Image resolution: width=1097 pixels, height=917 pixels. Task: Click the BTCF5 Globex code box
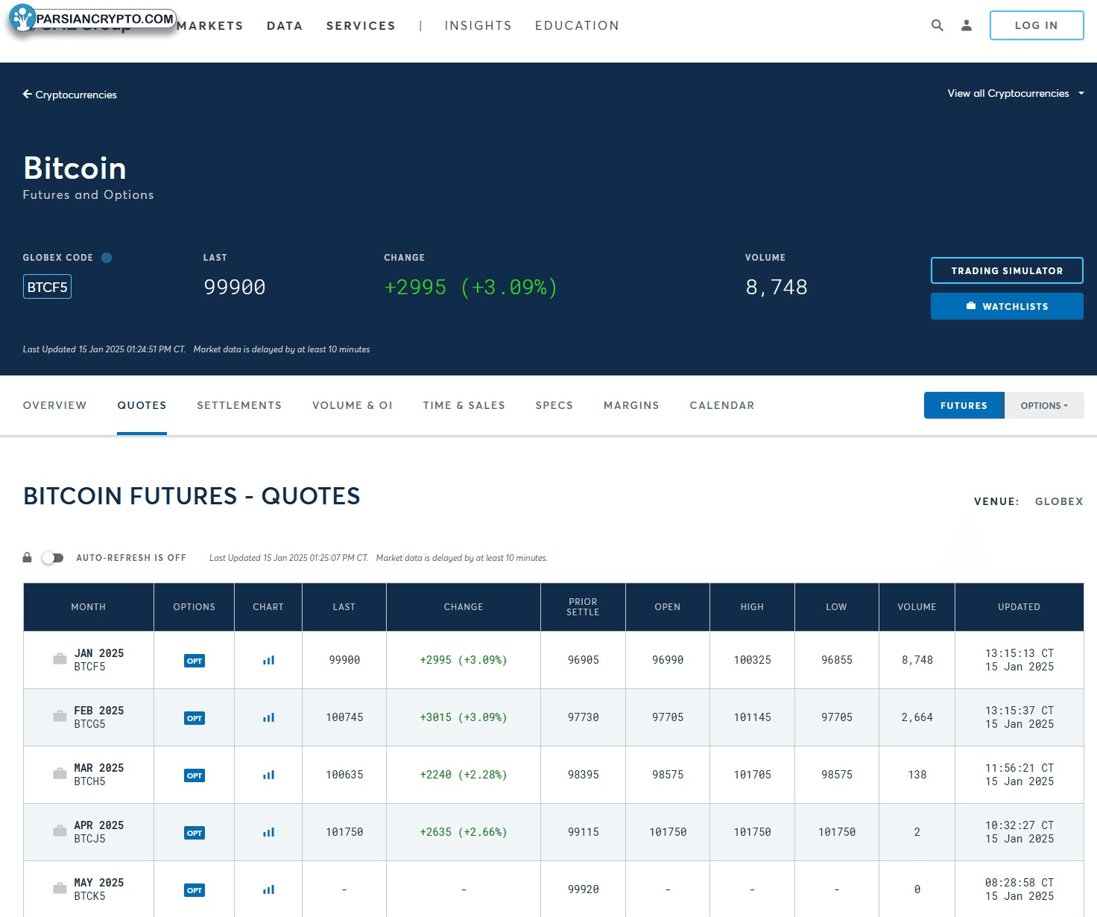click(x=47, y=287)
